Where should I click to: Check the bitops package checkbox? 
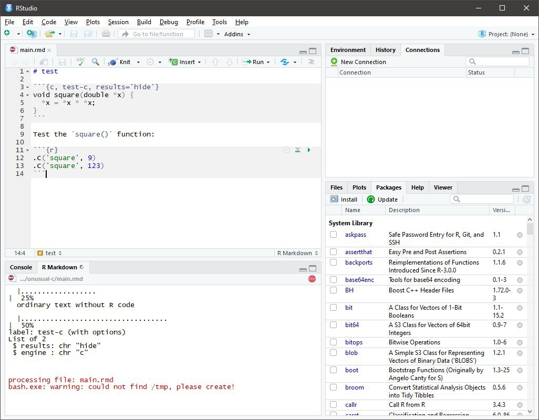[x=334, y=342]
